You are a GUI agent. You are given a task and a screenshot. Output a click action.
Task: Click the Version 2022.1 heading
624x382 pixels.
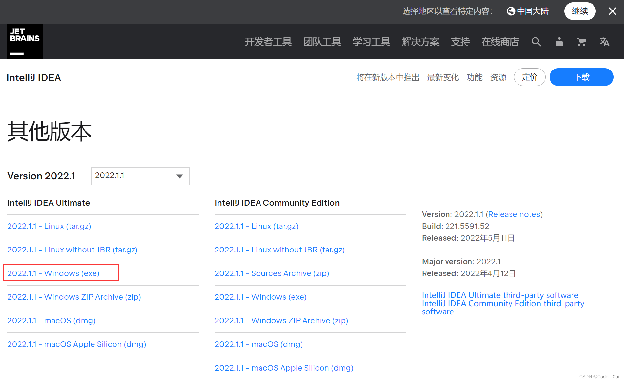[x=41, y=176]
